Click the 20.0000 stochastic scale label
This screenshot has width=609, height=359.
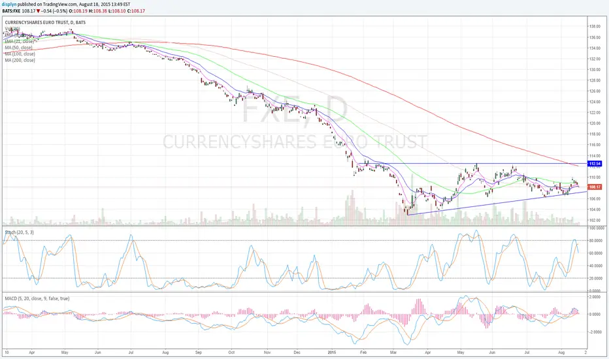[597, 278]
